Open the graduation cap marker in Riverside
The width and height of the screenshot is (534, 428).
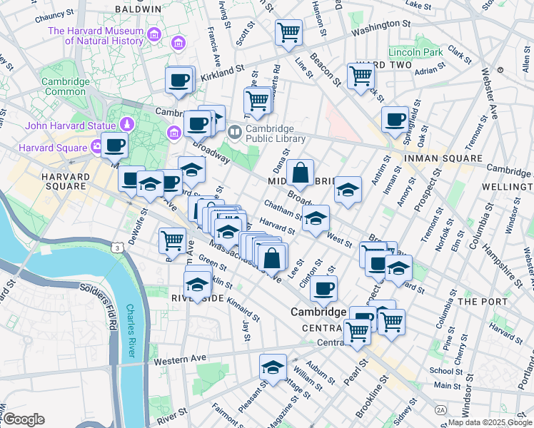(197, 287)
